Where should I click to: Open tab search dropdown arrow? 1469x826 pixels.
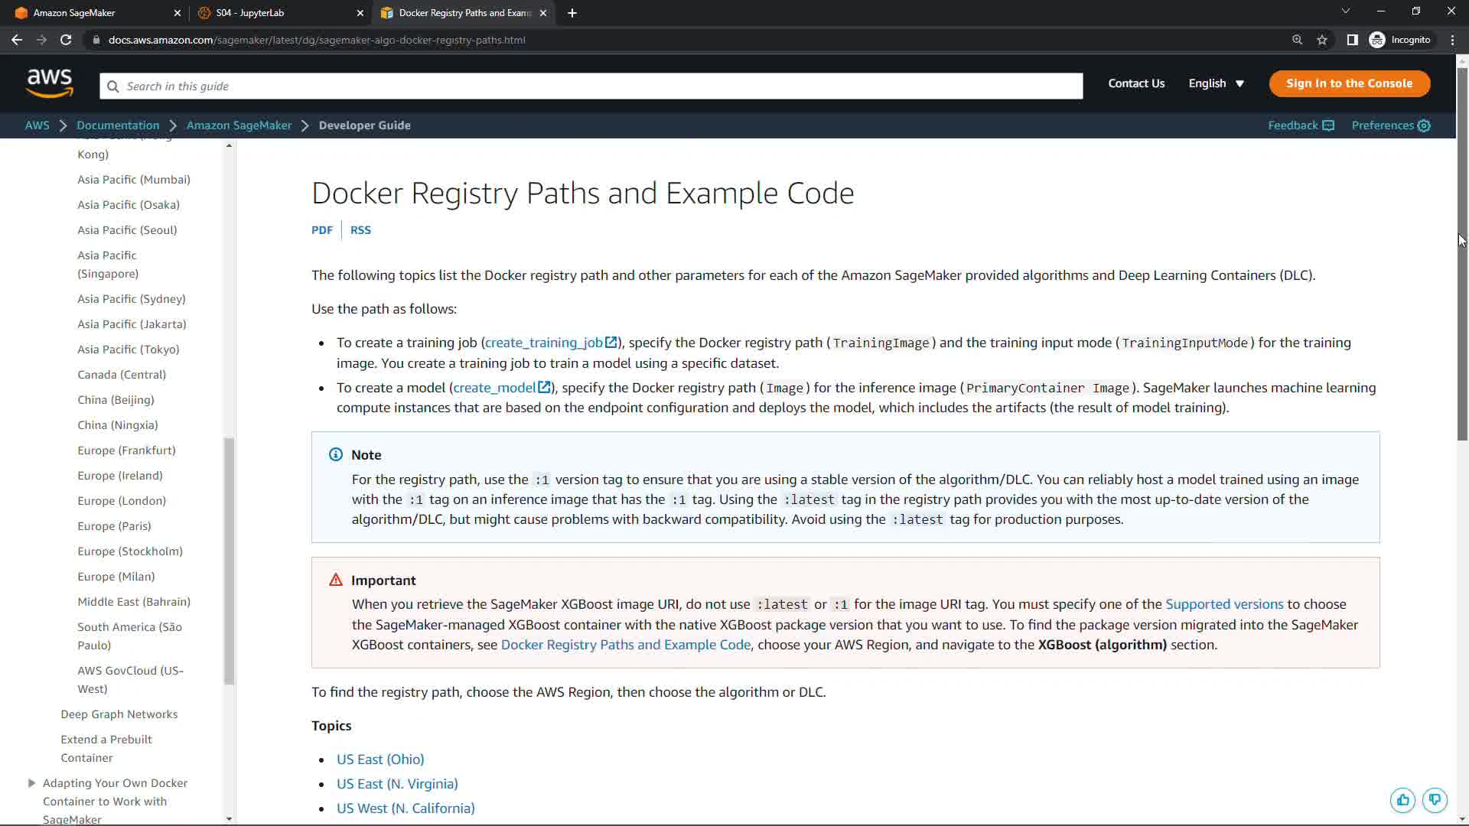tap(1345, 11)
